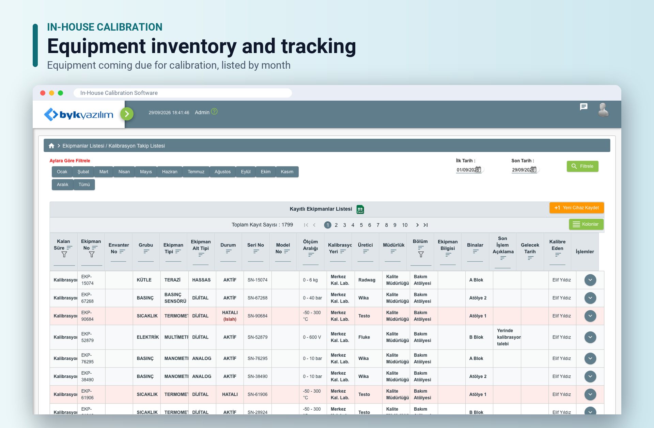The height and width of the screenshot is (428, 654).
Task: Jump to the last page arrow
Action: pos(425,225)
